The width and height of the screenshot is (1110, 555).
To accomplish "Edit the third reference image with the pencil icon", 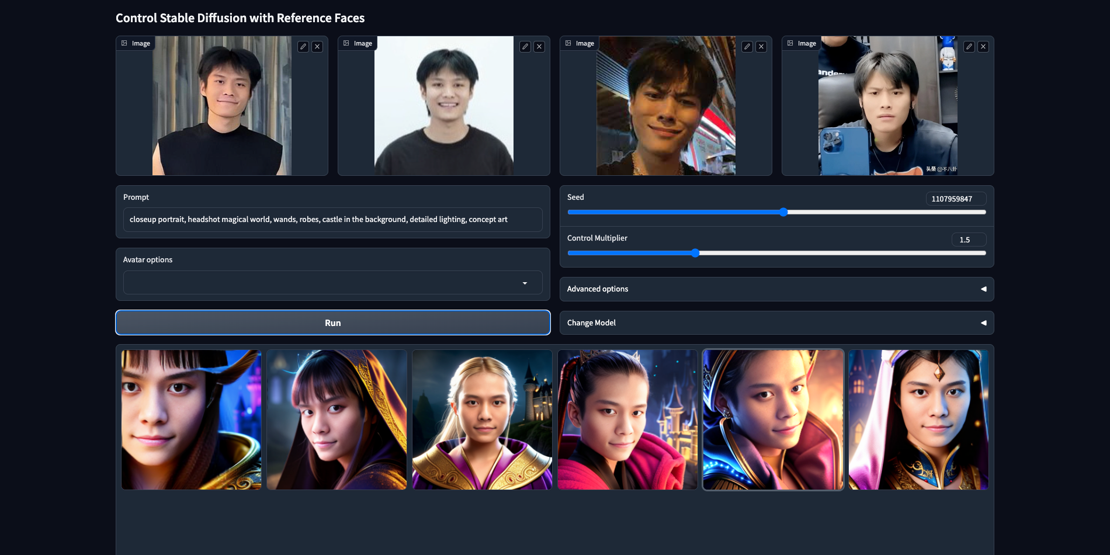I will pyautogui.click(x=747, y=47).
